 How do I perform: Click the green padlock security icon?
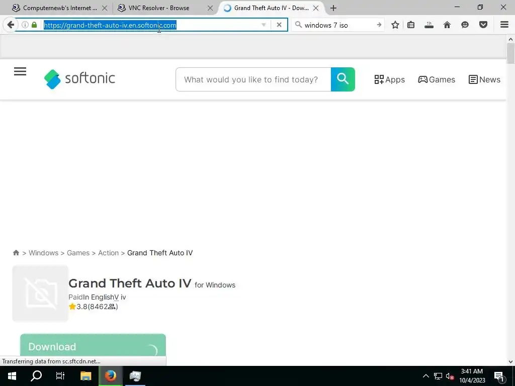(34, 25)
